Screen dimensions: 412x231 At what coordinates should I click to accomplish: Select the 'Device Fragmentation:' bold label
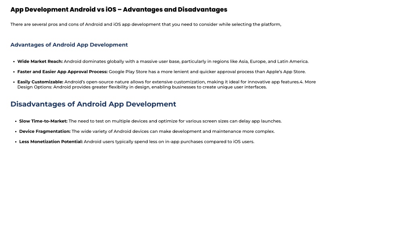[x=45, y=132]
